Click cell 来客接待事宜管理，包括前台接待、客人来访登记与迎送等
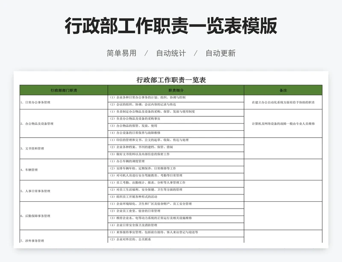The width and height of the screenshot is (342, 262). pyautogui.click(x=176, y=233)
